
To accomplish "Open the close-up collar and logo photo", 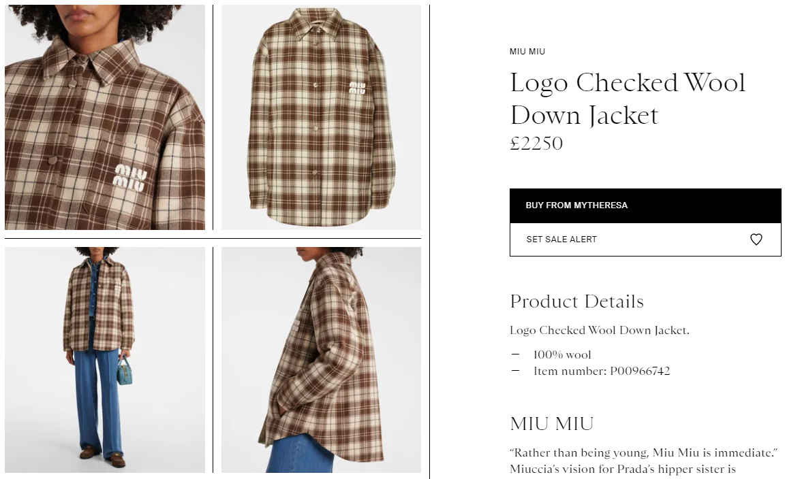I will pyautogui.click(x=105, y=117).
